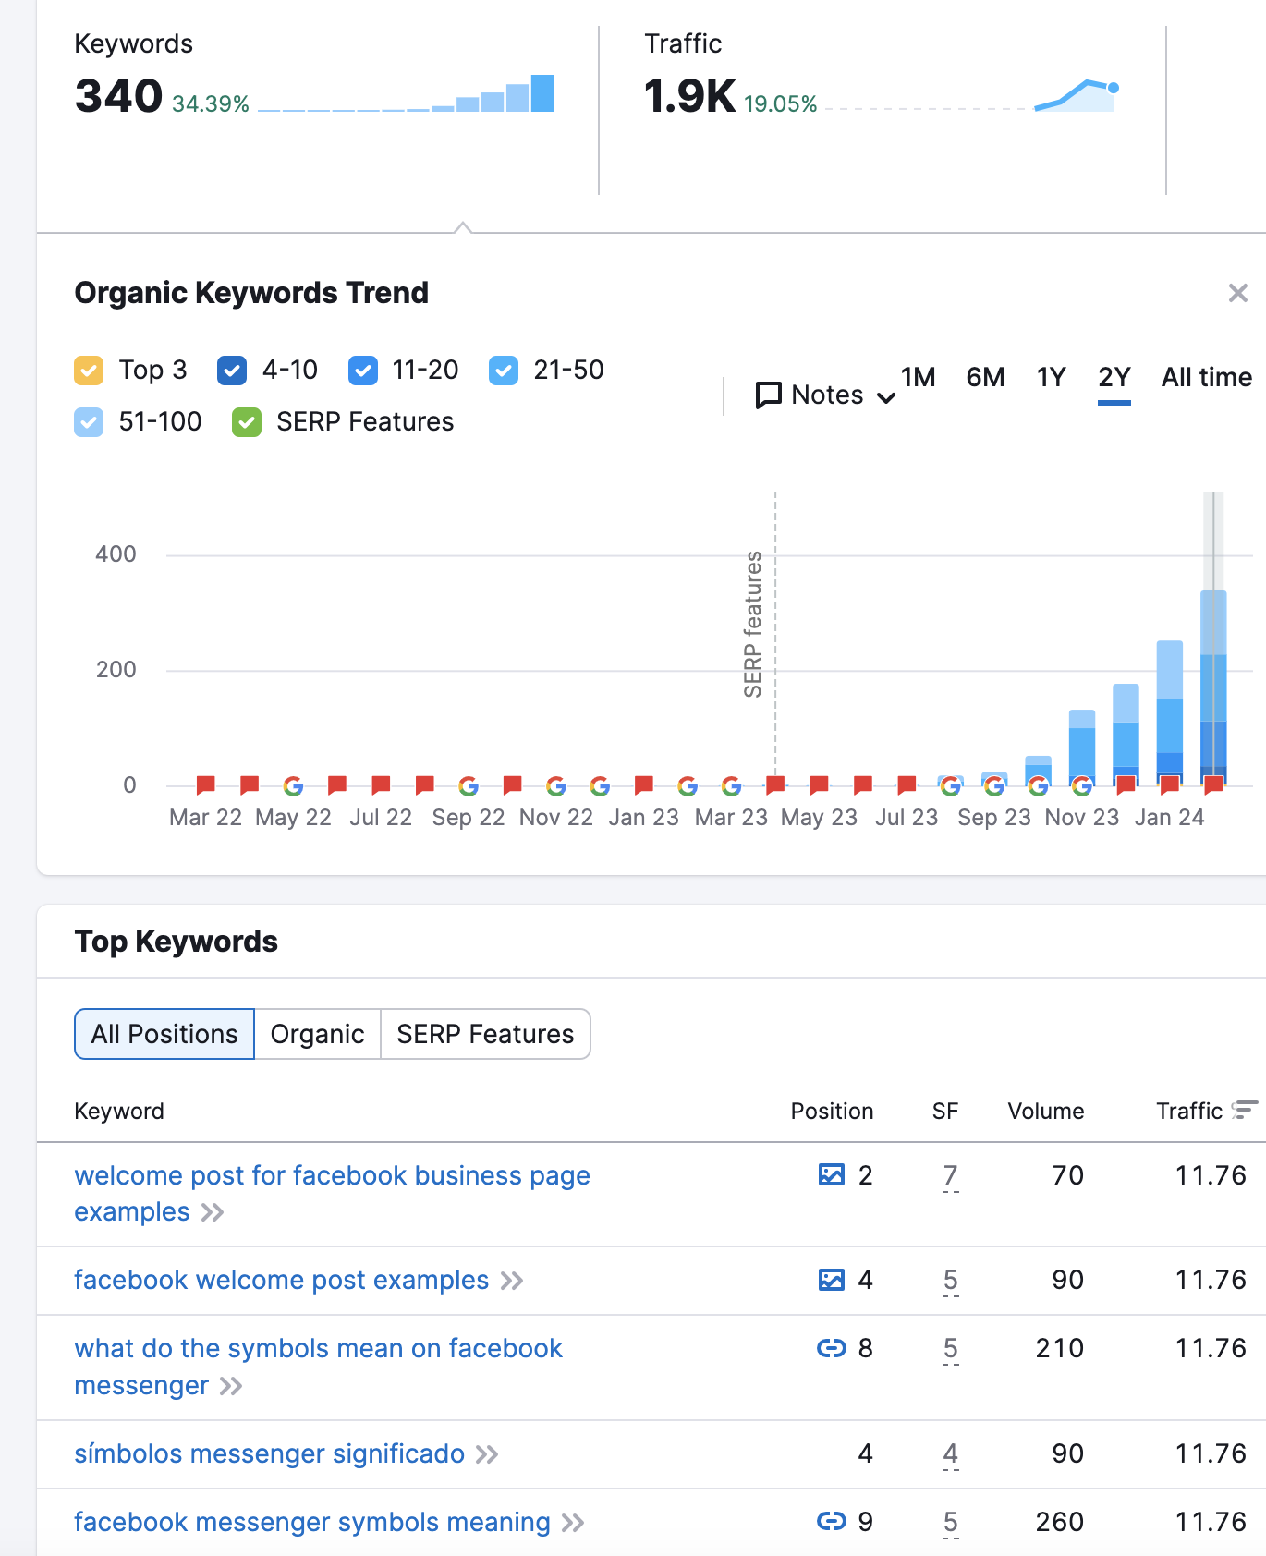Viewport: 1266px width, 1556px height.
Task: Click the image pack icon beside position 2
Action: coord(832,1175)
